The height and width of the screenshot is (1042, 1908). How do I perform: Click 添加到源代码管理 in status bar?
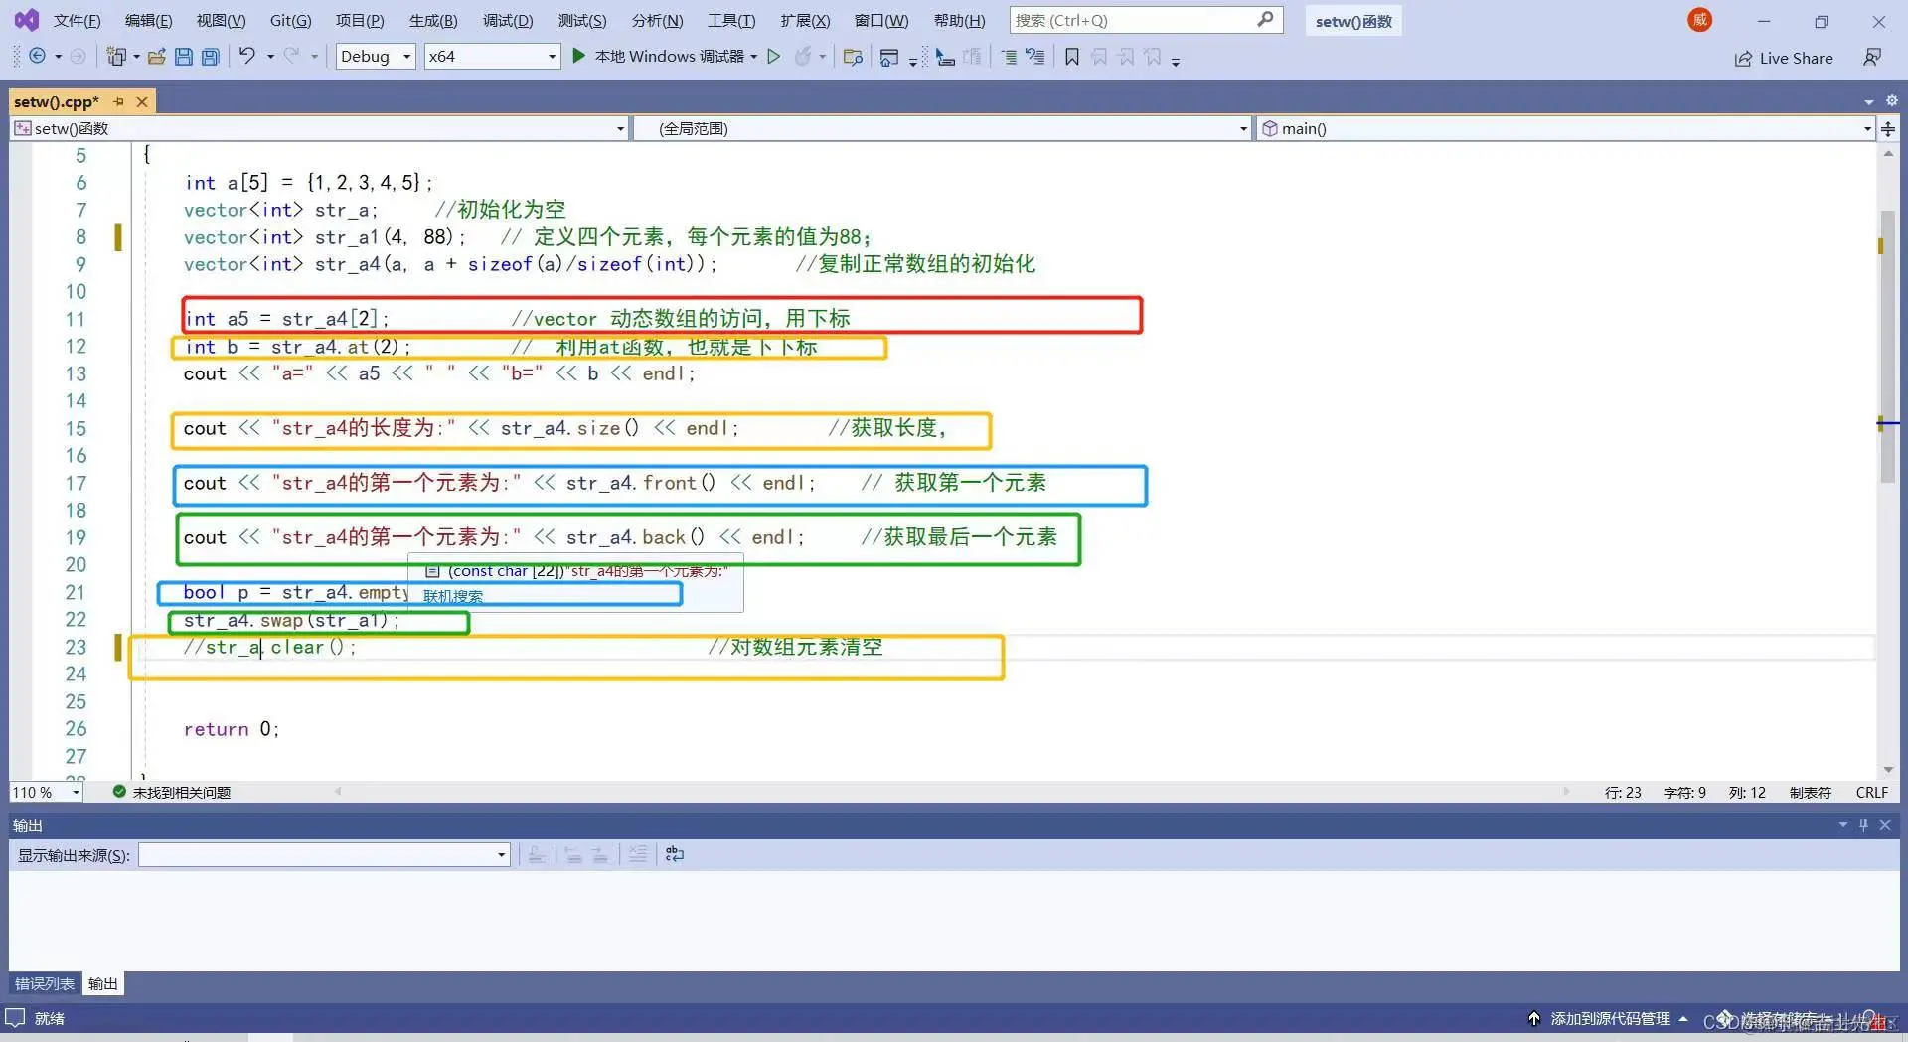tap(1610, 1018)
